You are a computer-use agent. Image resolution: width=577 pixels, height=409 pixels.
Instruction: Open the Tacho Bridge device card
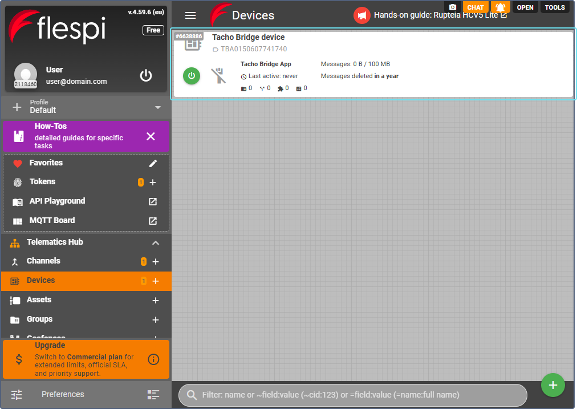(x=373, y=64)
